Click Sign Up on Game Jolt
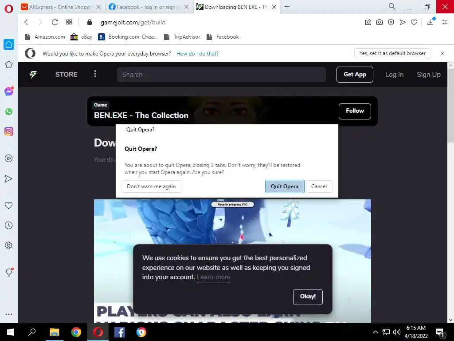This screenshot has width=454, height=341. click(429, 75)
